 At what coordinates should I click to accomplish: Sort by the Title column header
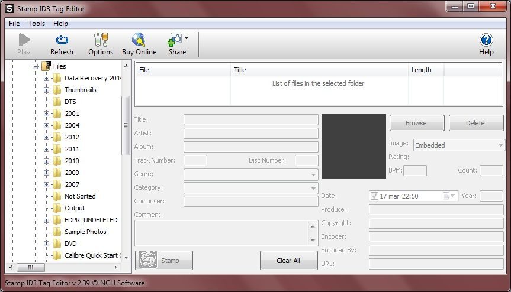click(x=319, y=70)
